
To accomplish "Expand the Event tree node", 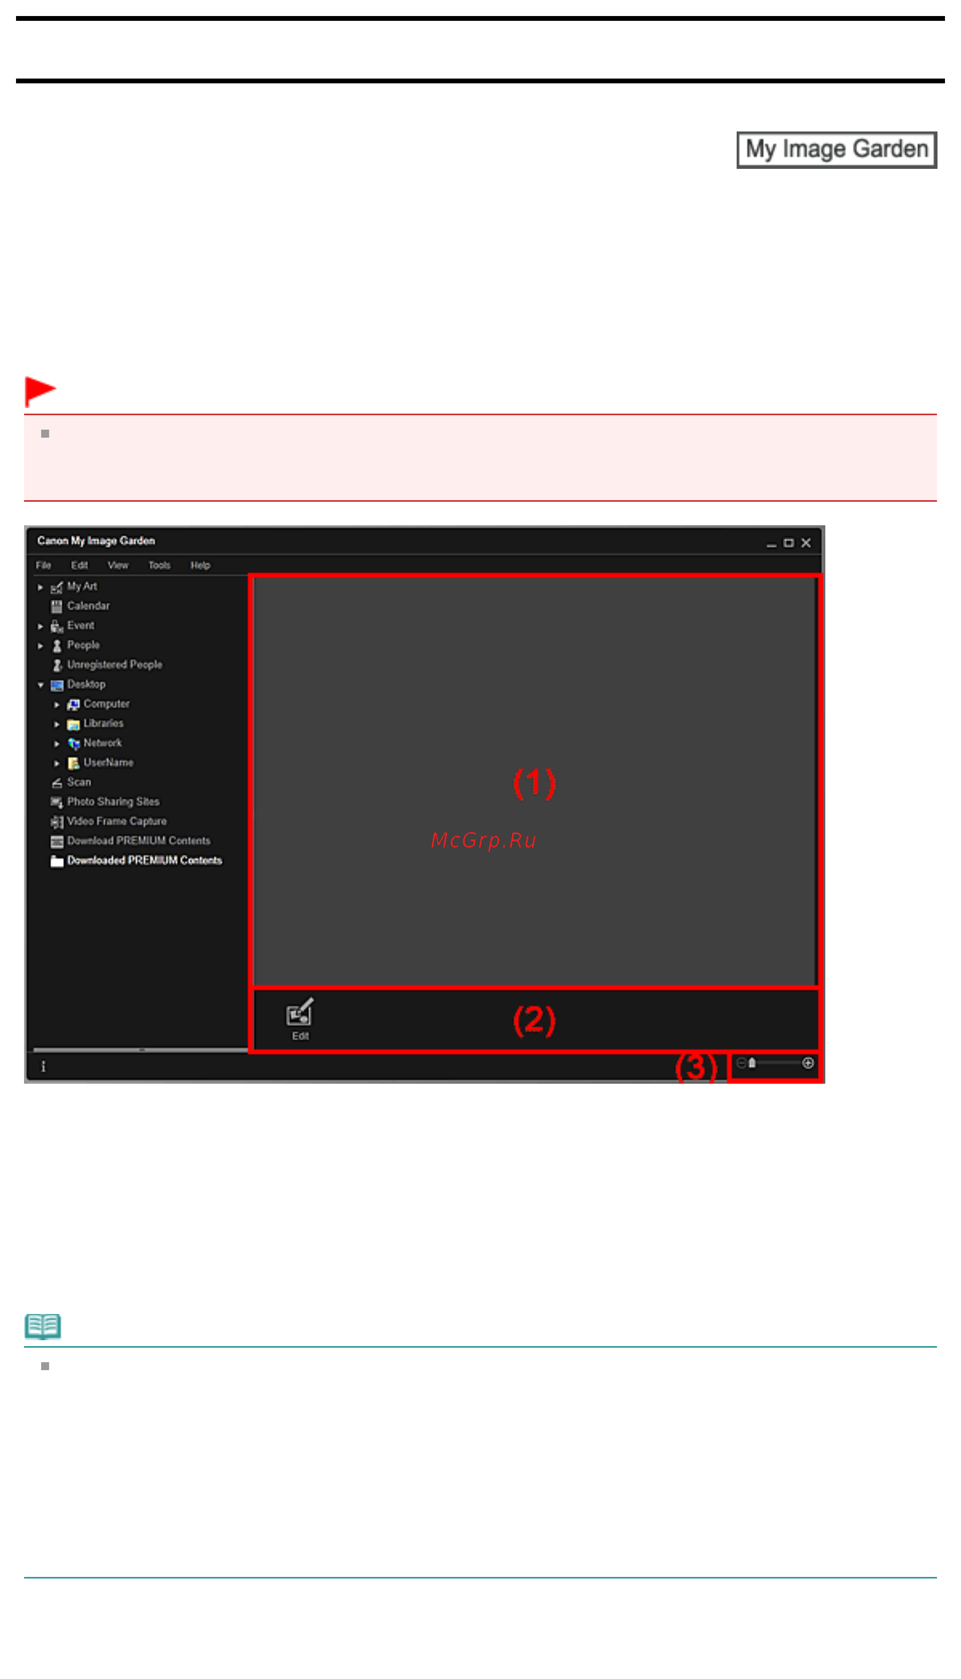I will [40, 626].
